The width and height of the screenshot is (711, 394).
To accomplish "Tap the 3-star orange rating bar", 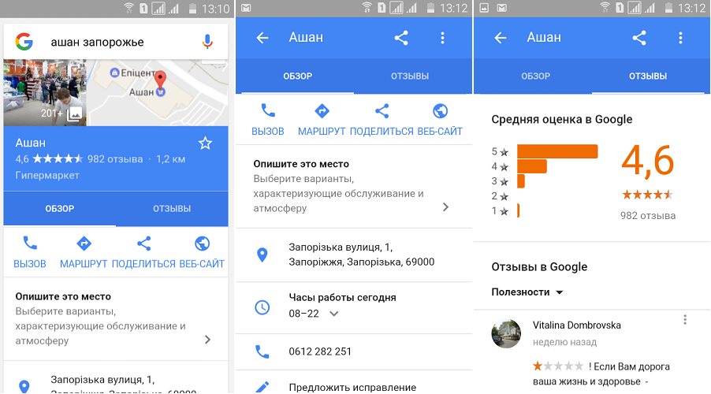I will pos(520,181).
